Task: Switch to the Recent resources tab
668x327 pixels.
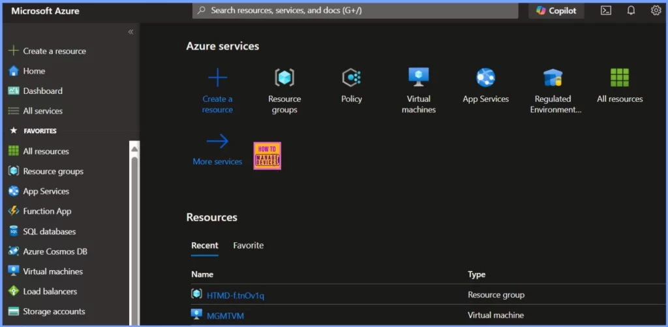Action: point(204,245)
